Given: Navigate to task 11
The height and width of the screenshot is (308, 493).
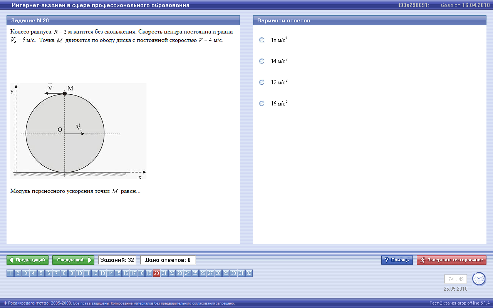Looking at the screenshot, I should [87, 273].
